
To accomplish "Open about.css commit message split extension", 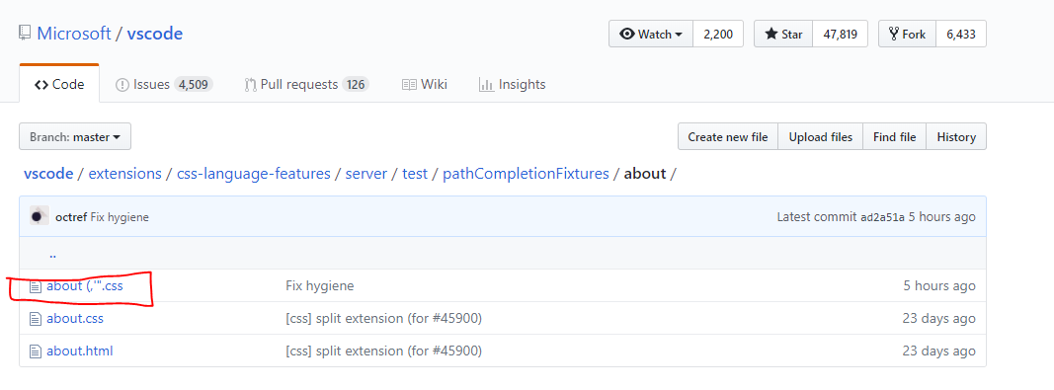I will click(x=384, y=318).
